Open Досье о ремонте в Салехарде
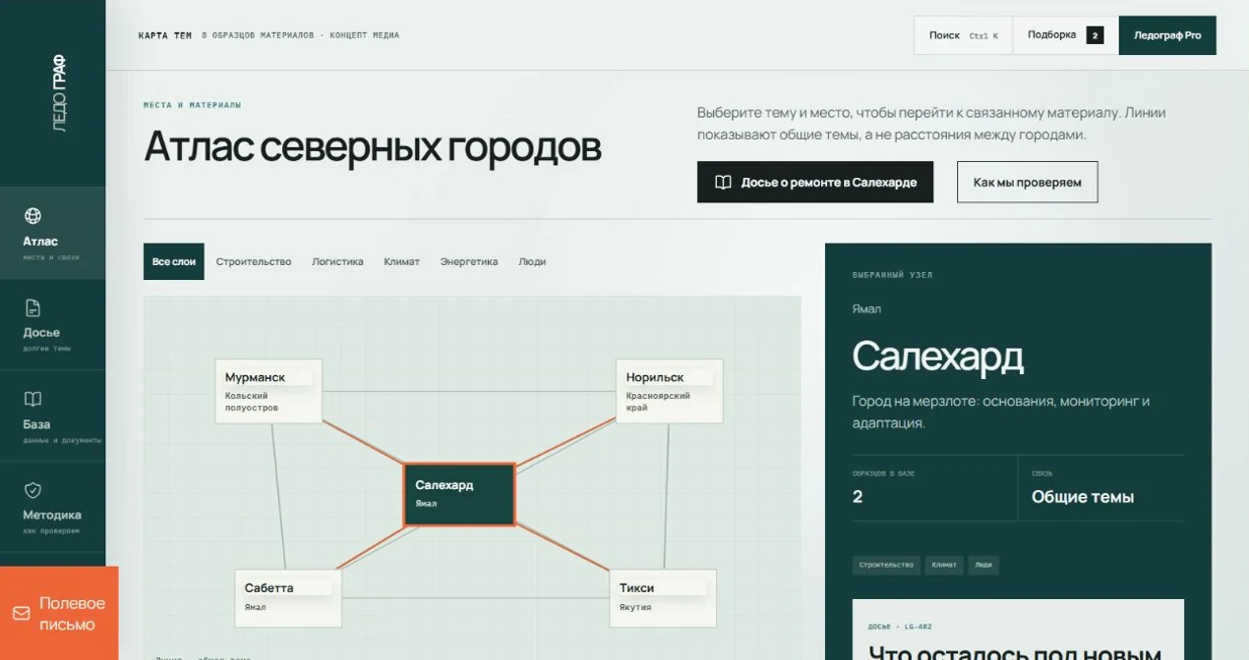Screen dimensions: 1249x660 [815, 183]
